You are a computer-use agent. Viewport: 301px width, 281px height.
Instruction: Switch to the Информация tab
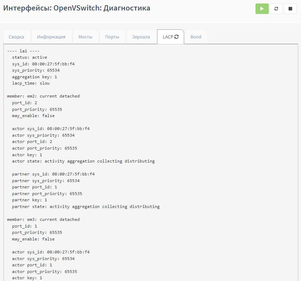pyautogui.click(x=51, y=37)
